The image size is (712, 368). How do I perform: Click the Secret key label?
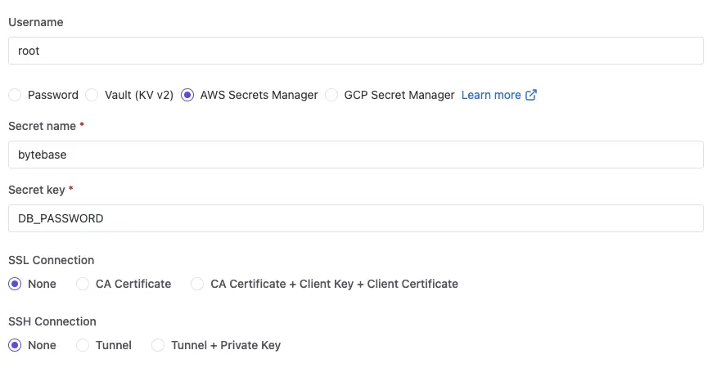point(37,190)
